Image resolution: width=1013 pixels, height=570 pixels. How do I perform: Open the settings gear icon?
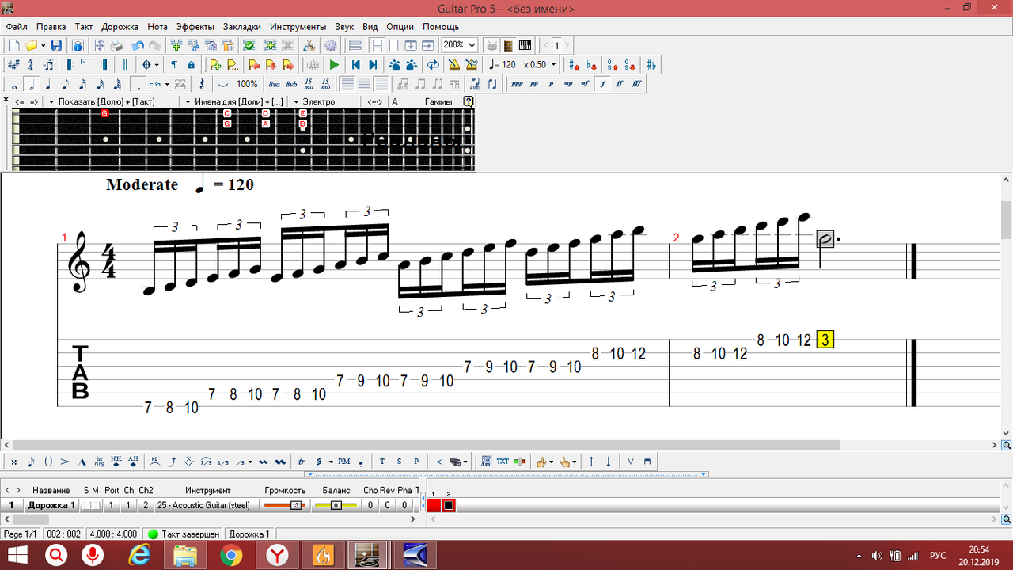tap(330, 45)
